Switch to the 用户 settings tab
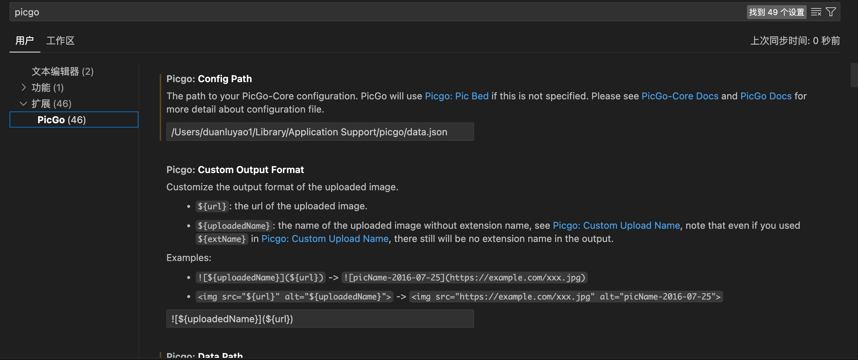858x360 pixels. coord(25,41)
